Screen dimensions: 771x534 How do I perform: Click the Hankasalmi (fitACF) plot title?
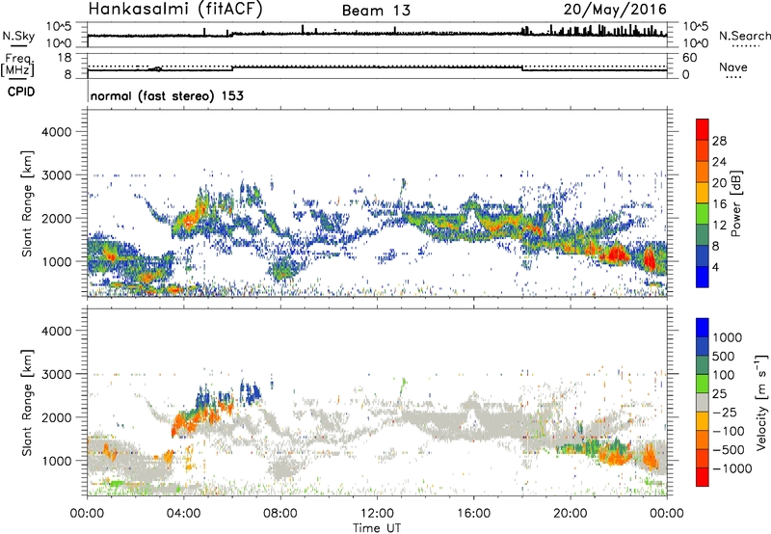click(175, 10)
